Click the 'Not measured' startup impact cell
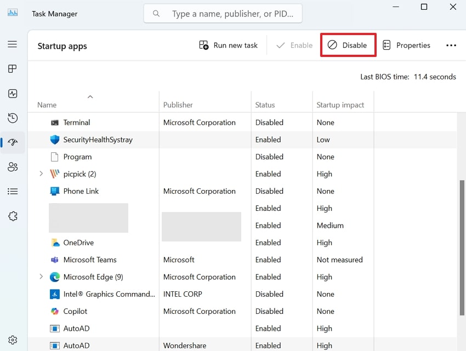466x351 pixels. tap(339, 260)
